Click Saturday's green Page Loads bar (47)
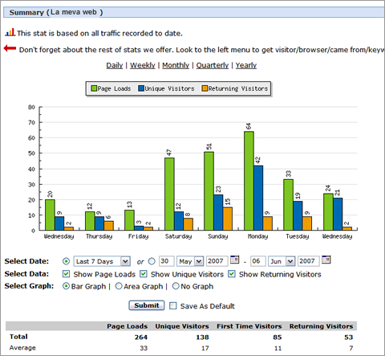Viewport: 385px width, 356px height. (169, 194)
